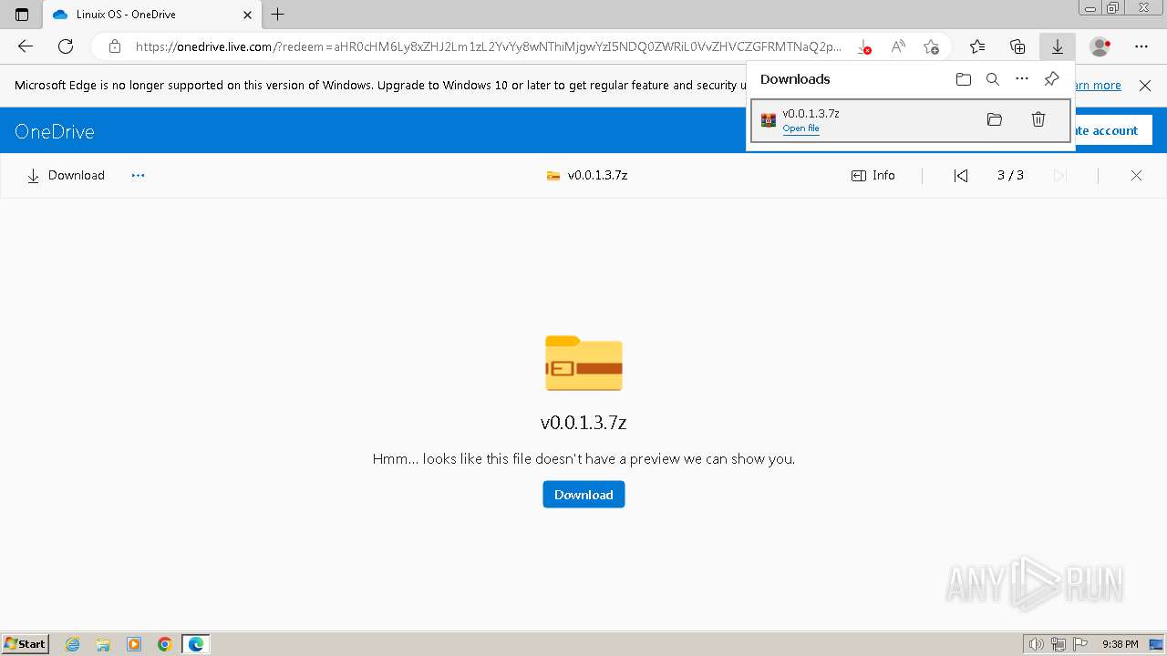Open a new browser tab
Screen dimensions: 1167x656
click(278, 15)
